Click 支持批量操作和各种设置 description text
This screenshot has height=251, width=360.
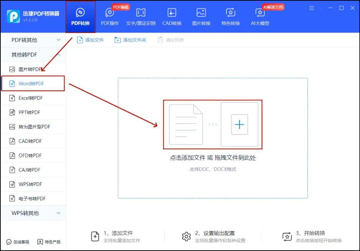pos(220,240)
